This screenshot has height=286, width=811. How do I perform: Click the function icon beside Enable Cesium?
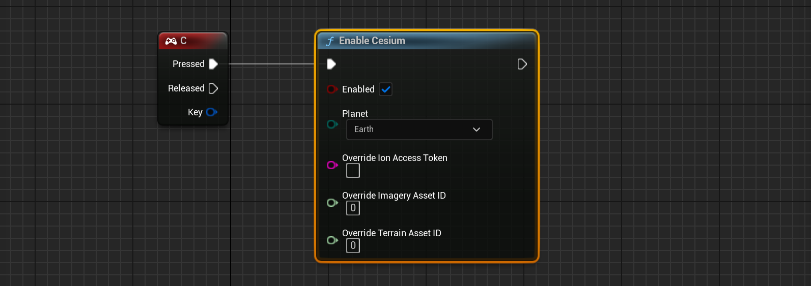pos(329,41)
